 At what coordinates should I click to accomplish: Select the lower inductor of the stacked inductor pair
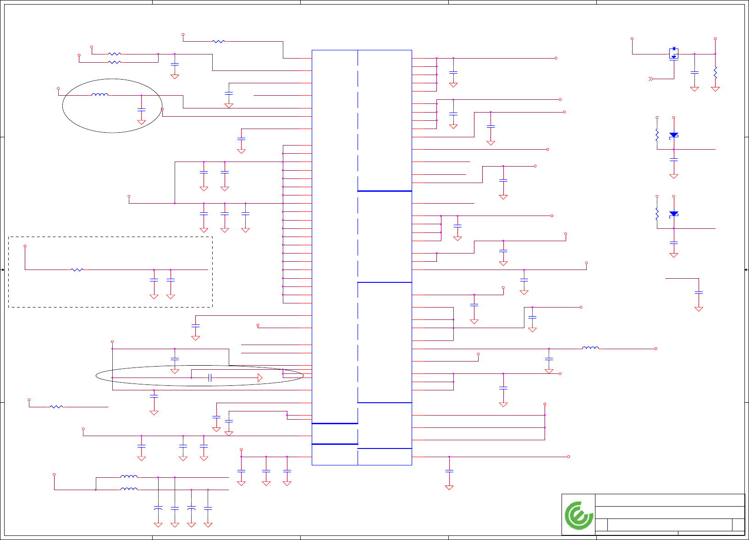[x=129, y=489]
